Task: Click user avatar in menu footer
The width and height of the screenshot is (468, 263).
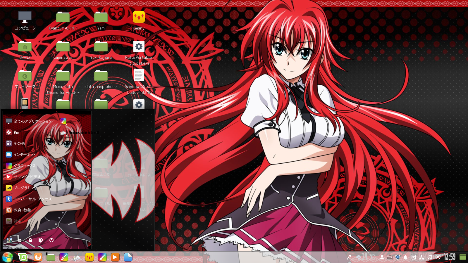Action: pos(9,240)
